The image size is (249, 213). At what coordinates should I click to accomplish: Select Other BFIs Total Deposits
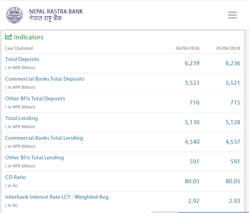(x=35, y=98)
